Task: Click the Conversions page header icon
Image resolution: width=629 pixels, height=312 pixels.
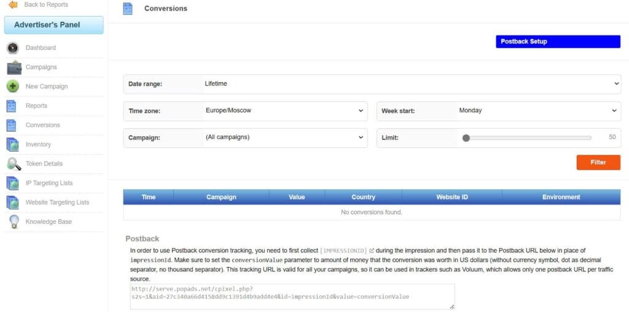Action: click(128, 9)
